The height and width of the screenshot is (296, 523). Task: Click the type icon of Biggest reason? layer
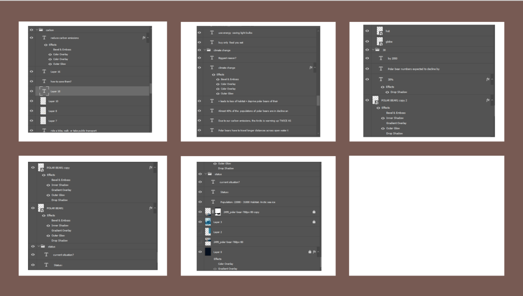point(212,59)
